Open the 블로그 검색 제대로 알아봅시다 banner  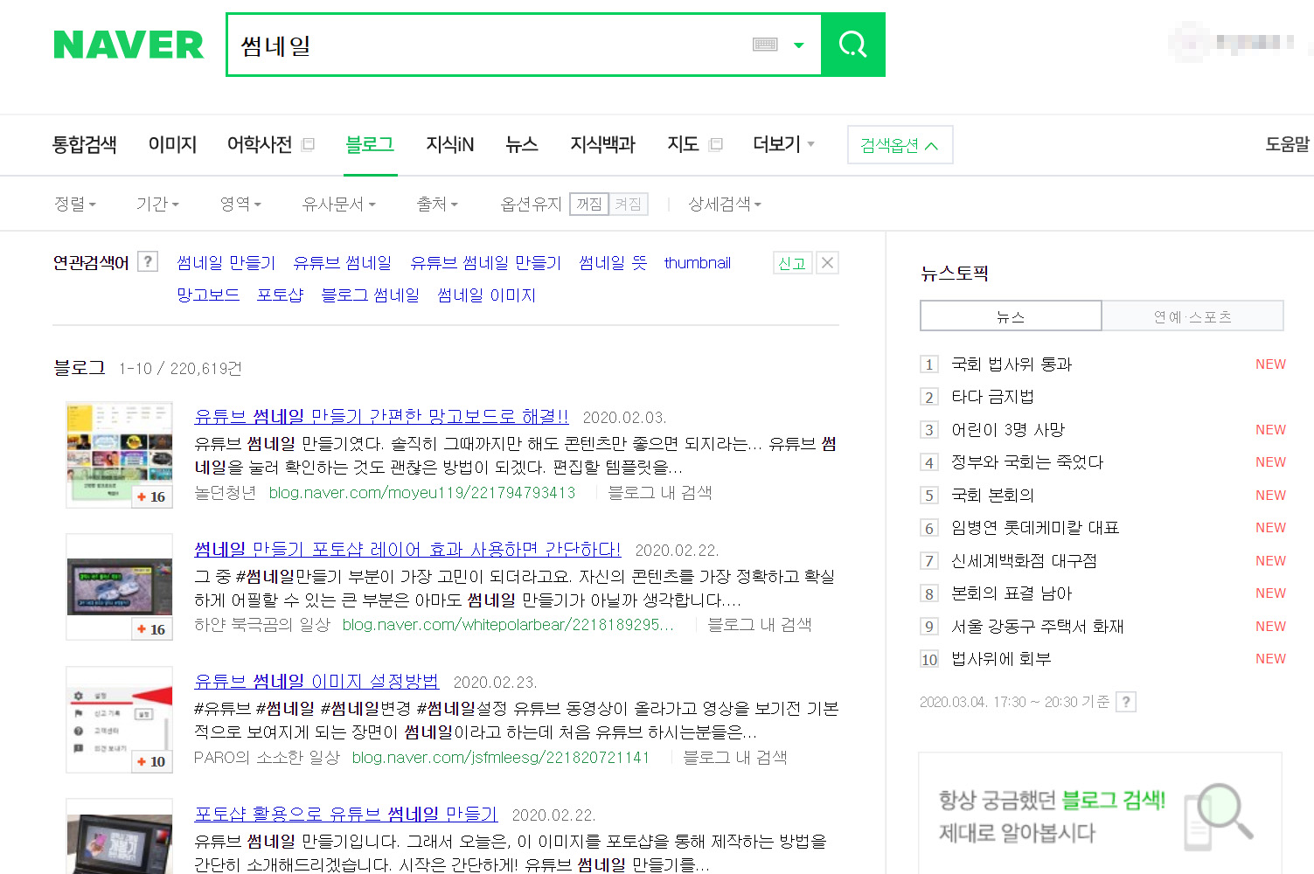click(x=1100, y=815)
